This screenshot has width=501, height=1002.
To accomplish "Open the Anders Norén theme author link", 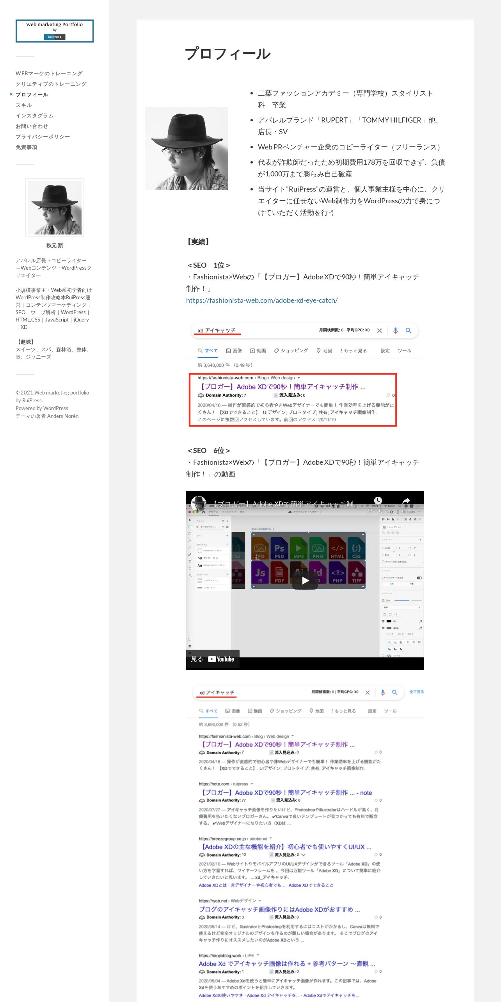I will 63,416.
